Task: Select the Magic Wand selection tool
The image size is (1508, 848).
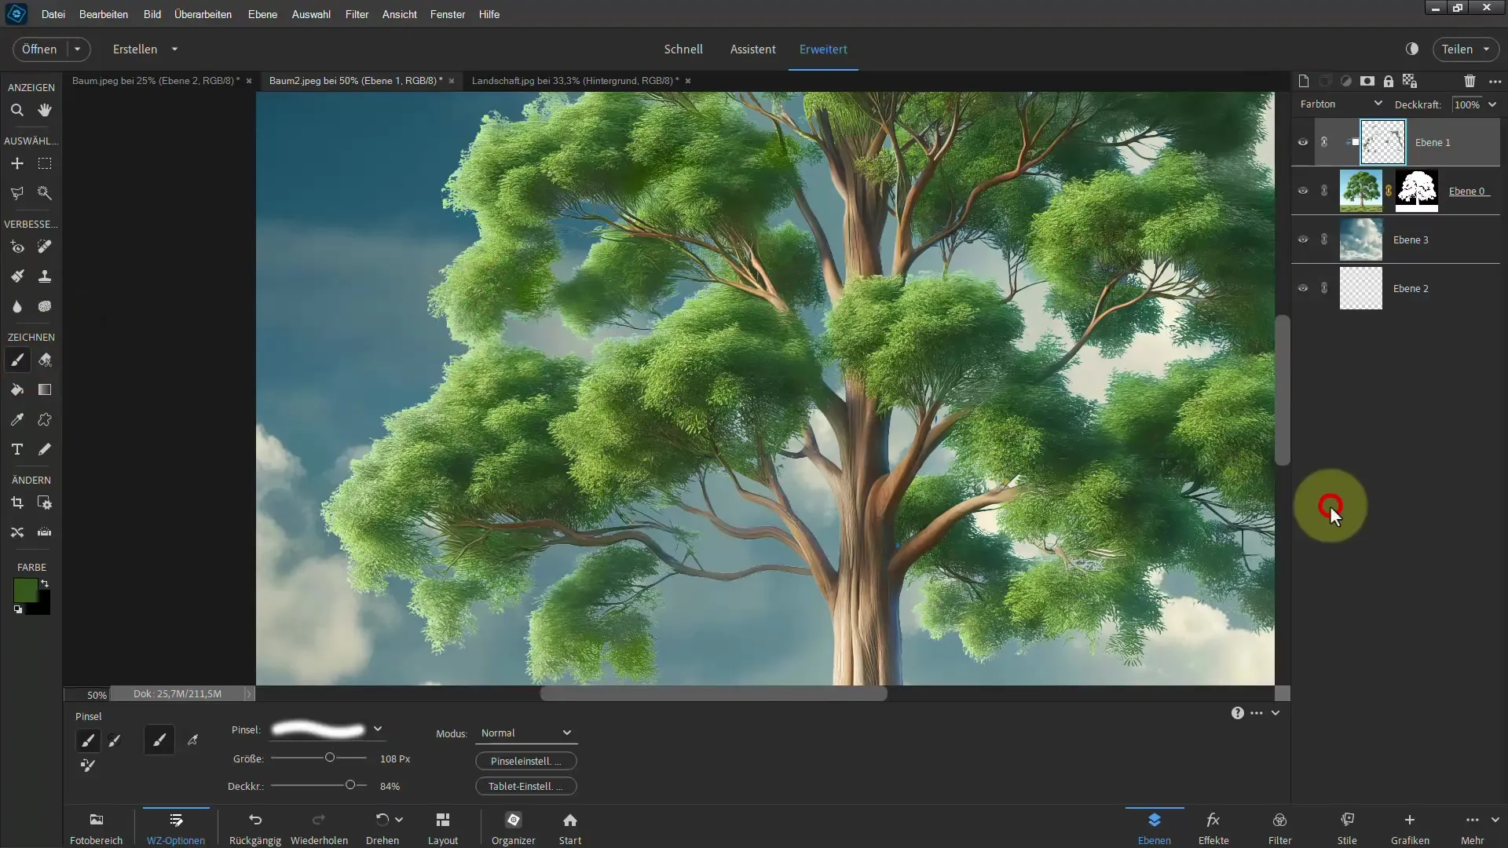Action: click(x=46, y=192)
